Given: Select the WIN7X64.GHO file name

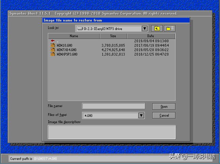Looking at the screenshot, I should pos(67,50).
